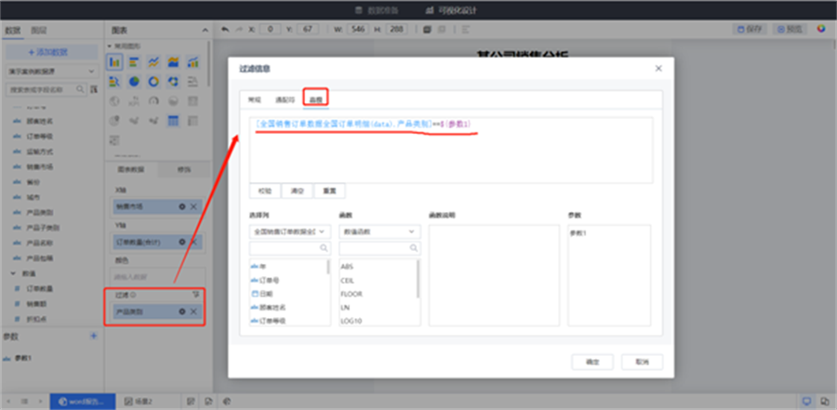Image resolution: width=837 pixels, height=410 pixels.
Task: Click the 保存 save button
Action: coord(751,30)
